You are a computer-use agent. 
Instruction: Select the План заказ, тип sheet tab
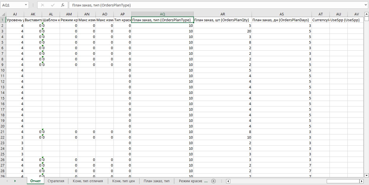point(157,181)
